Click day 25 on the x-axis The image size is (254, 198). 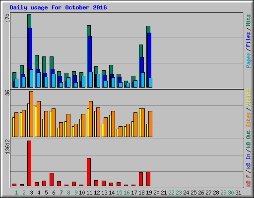193,193
